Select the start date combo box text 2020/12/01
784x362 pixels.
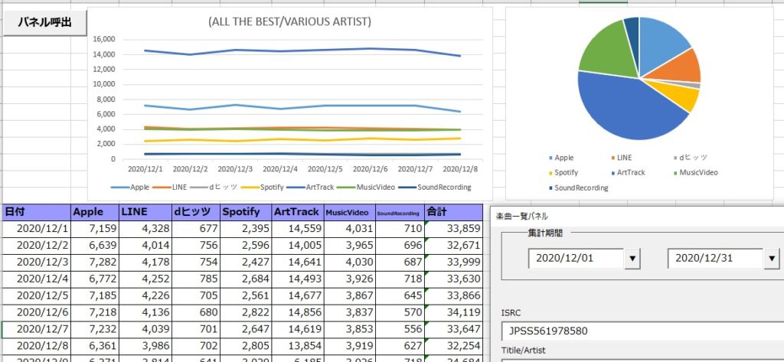574,259
